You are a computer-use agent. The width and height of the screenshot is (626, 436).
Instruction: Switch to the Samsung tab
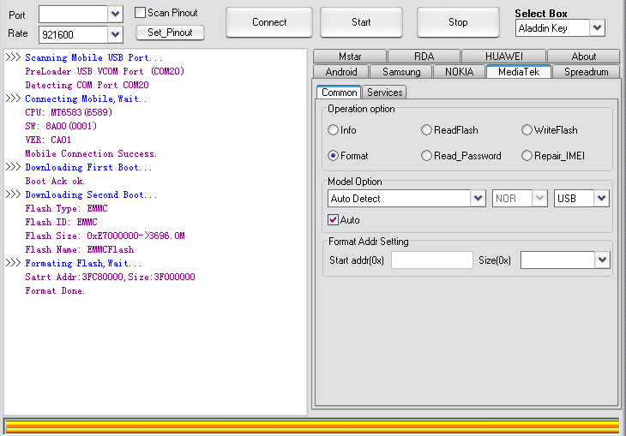(401, 72)
